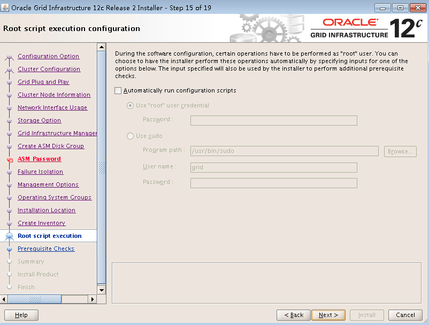Viewport: 429px width, 325px height.
Task: Click the Summary step label
Action: pyautogui.click(x=30, y=261)
